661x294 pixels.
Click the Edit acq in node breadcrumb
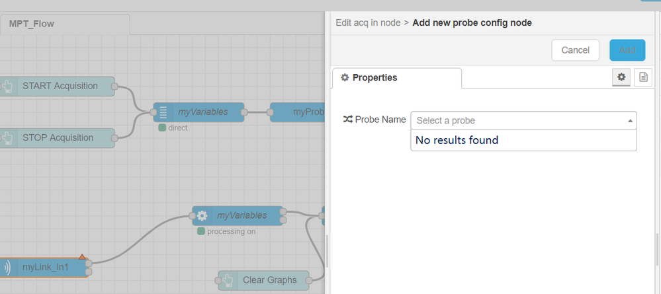tap(368, 22)
